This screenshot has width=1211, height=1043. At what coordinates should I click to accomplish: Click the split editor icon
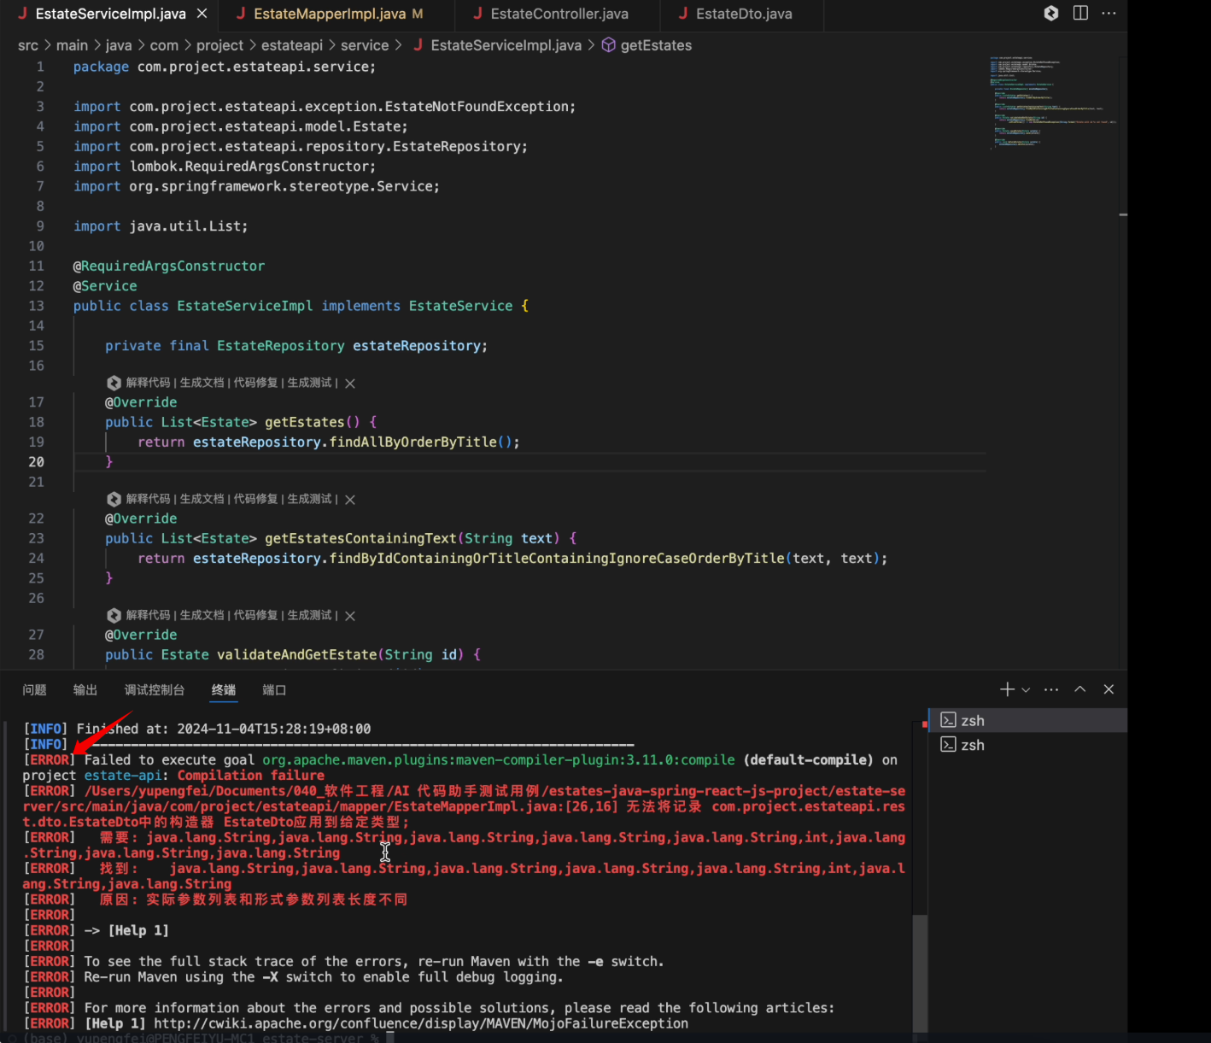point(1080,13)
